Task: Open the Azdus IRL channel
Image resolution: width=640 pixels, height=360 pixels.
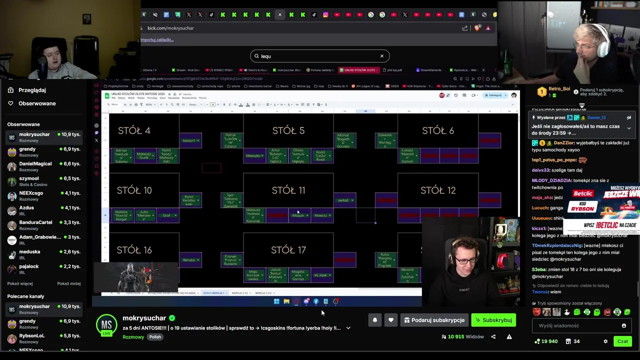Action: point(44,210)
